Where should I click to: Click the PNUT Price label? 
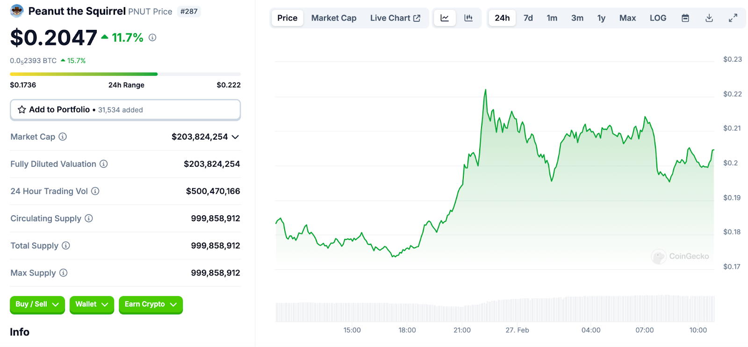pos(150,12)
